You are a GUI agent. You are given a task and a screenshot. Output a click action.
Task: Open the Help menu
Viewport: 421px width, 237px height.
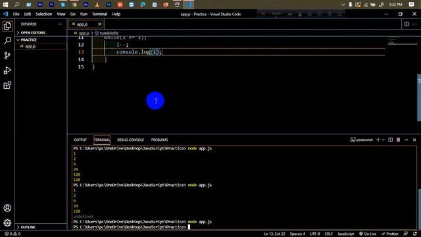pyautogui.click(x=116, y=14)
